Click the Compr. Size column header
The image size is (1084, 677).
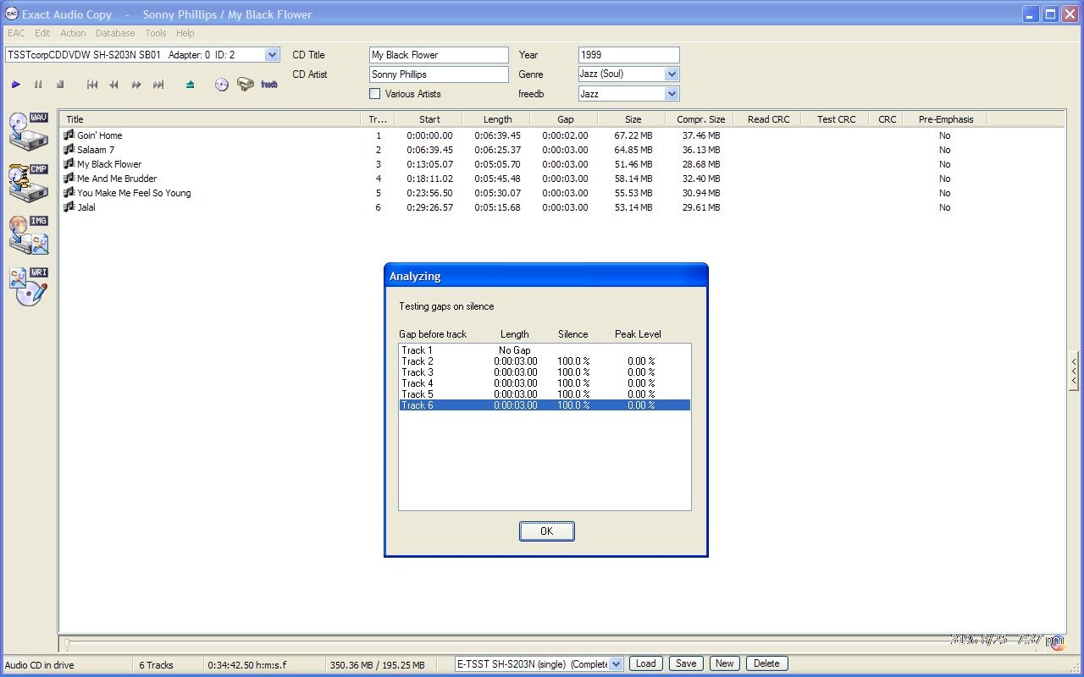point(700,119)
